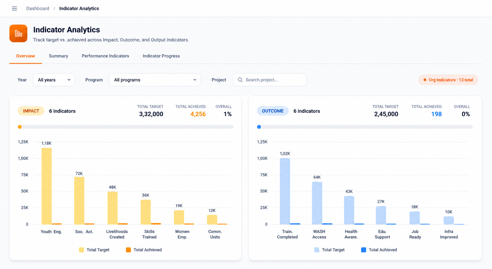The height and width of the screenshot is (269, 492).
Task: Click the Infra Improved bar labeled 10K
Action: [449, 220]
